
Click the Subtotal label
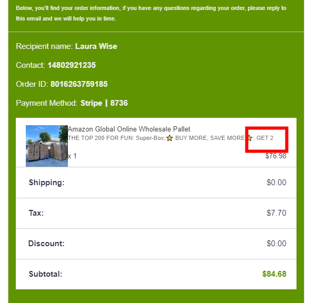point(45,274)
